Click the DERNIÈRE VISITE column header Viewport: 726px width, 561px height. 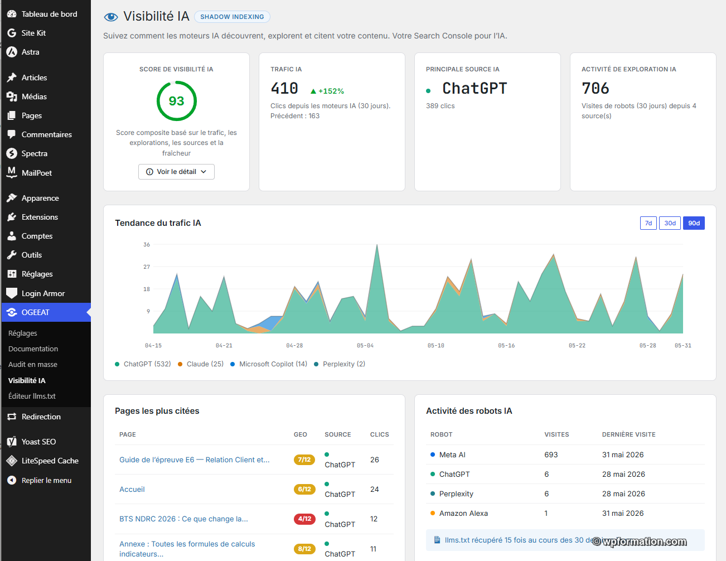(x=629, y=434)
